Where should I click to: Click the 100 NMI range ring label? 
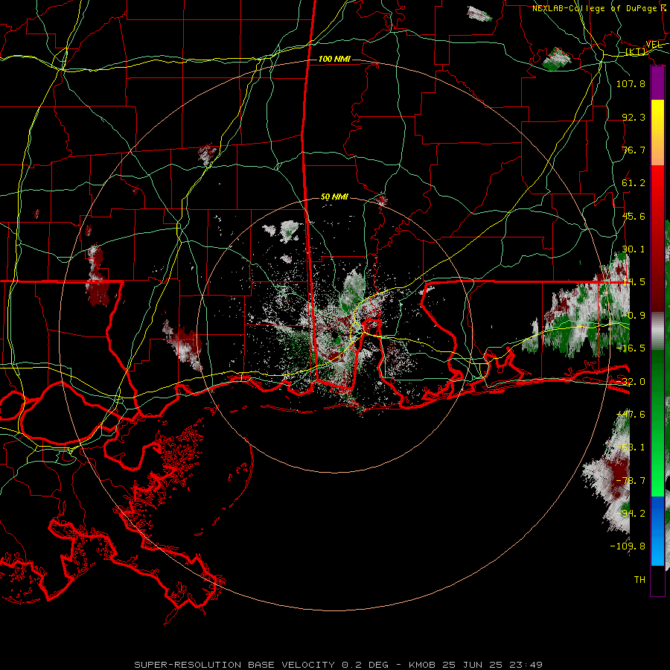click(334, 59)
